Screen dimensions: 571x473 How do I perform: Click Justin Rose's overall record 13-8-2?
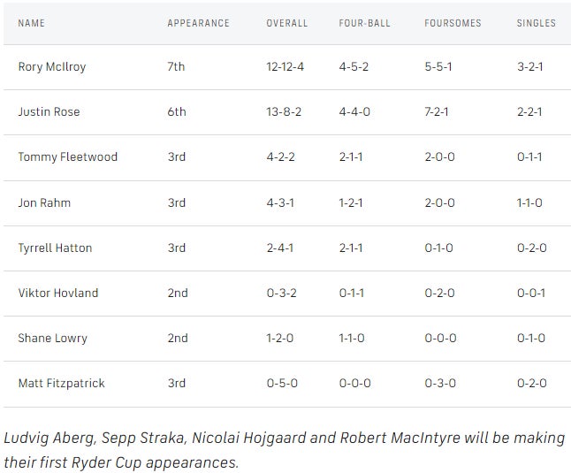tap(284, 111)
